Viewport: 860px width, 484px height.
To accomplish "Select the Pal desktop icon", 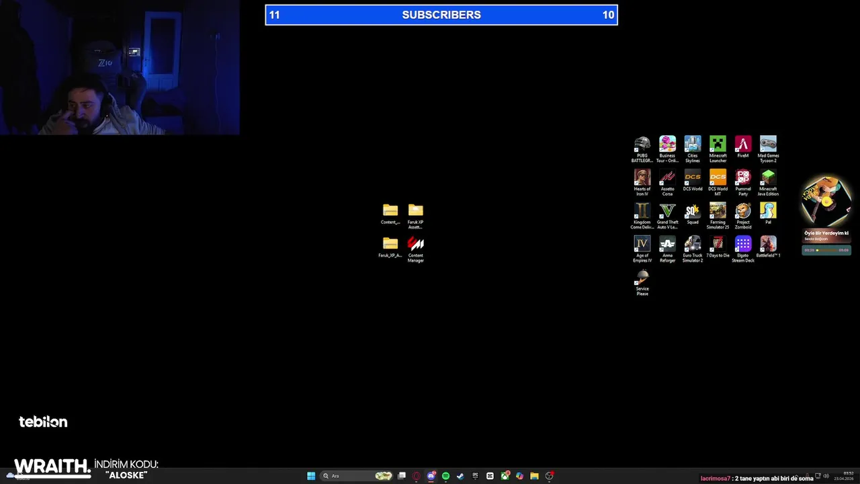I will point(768,214).
